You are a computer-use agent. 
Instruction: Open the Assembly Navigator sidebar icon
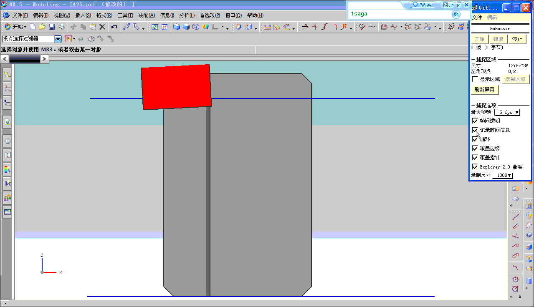(7, 74)
